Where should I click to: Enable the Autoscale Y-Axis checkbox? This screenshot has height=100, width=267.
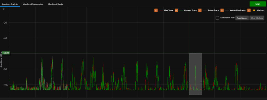(217, 18)
